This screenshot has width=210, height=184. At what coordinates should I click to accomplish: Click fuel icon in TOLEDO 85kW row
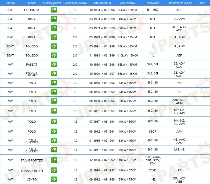pyautogui.click(x=54, y=46)
